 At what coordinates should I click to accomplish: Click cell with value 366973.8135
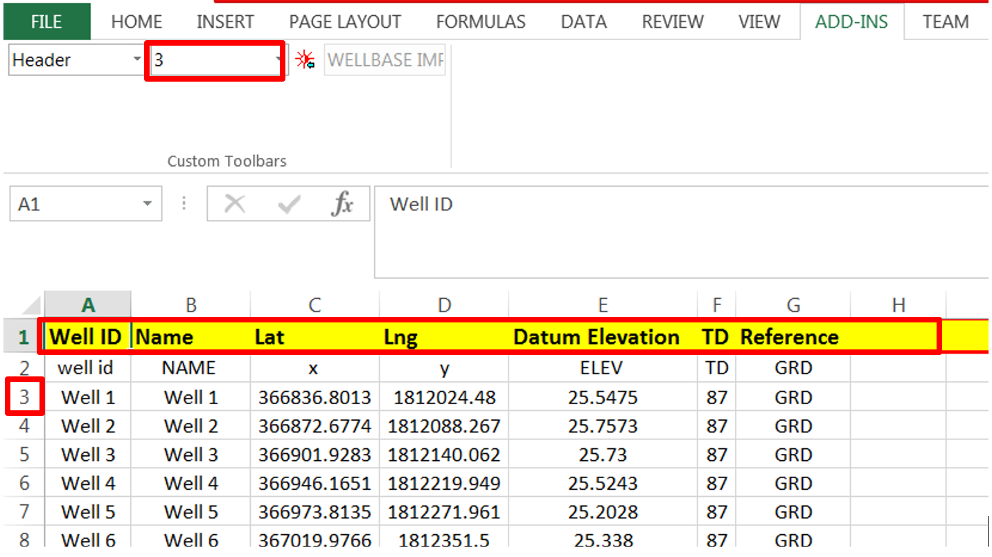click(315, 512)
